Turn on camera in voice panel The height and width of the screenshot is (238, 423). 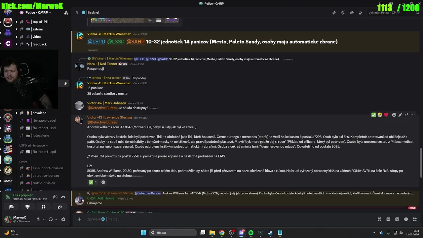click(12, 207)
